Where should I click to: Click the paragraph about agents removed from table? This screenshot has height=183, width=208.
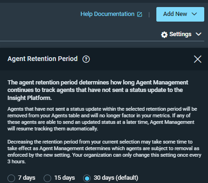102,119
